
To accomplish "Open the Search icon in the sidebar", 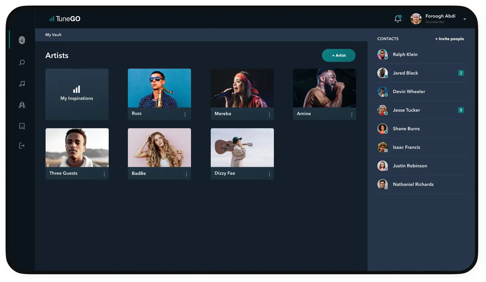I will 22,62.
